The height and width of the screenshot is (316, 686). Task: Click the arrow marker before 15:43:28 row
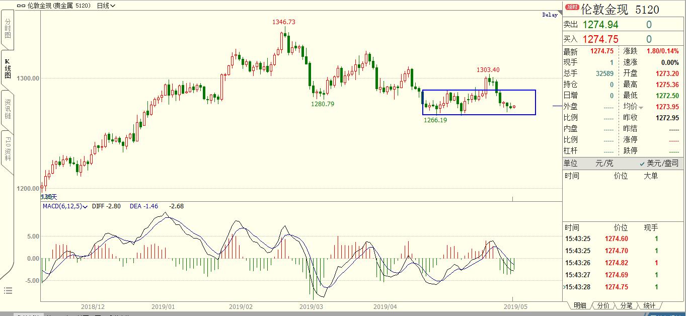(564, 287)
